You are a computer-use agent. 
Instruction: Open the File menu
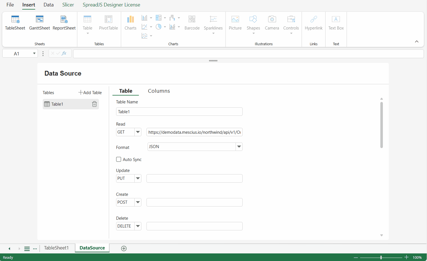click(x=10, y=5)
